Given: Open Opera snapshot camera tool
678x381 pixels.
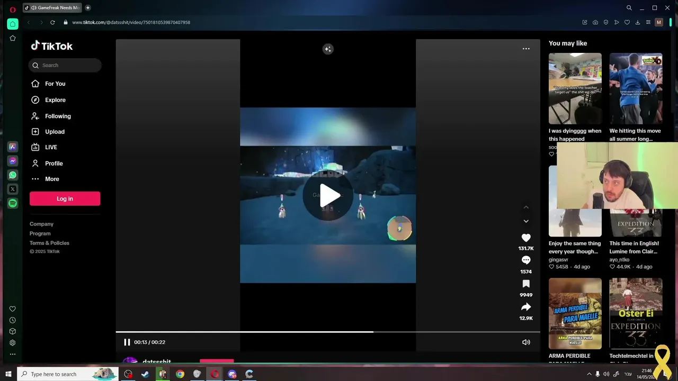Looking at the screenshot, I should pyautogui.click(x=595, y=22).
